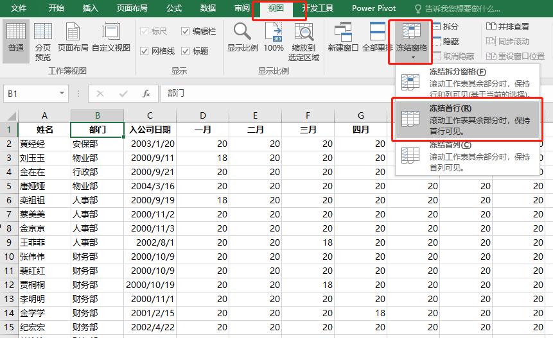
Task: Enable View Side by Side (并排查看)
Action: [x=507, y=26]
